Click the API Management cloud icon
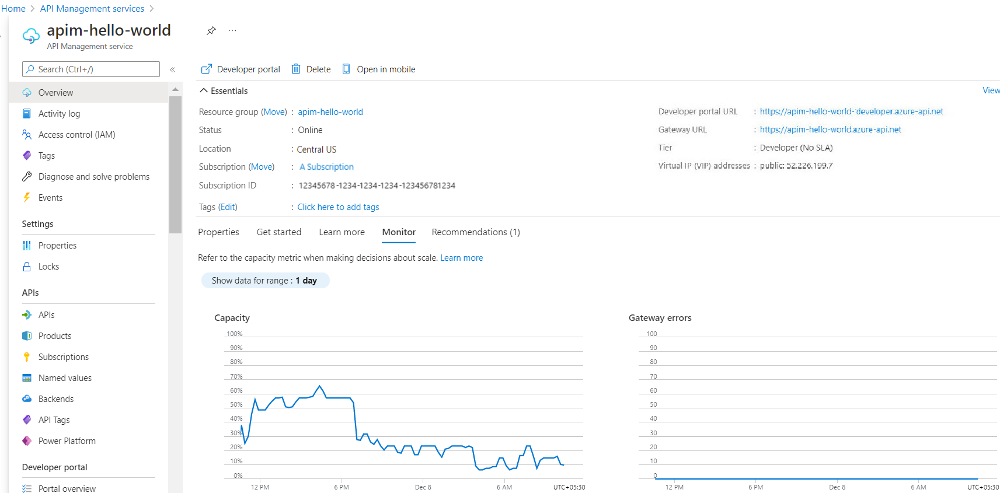 (31, 36)
